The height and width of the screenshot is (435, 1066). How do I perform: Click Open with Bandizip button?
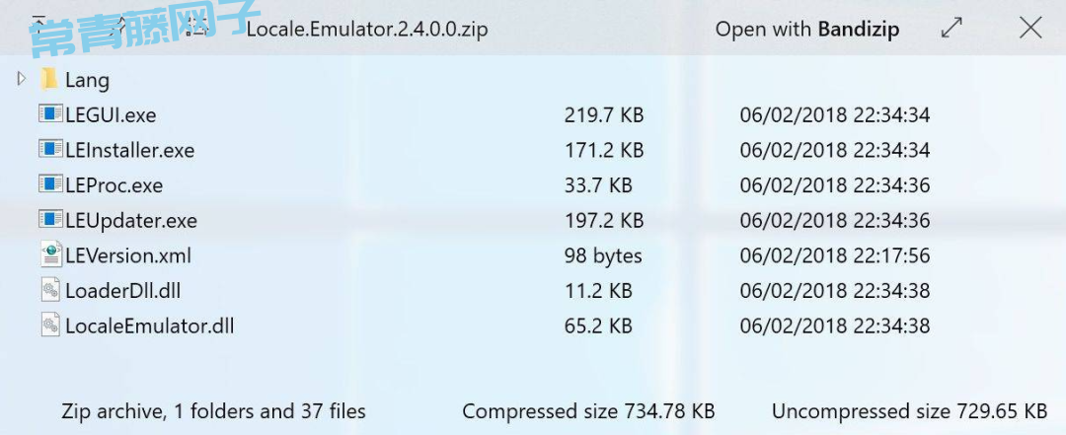coord(806,29)
